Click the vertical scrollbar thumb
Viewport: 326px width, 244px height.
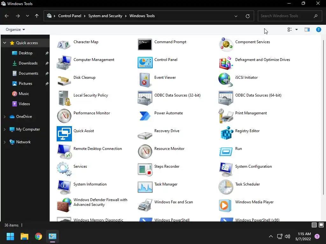tap(323, 117)
